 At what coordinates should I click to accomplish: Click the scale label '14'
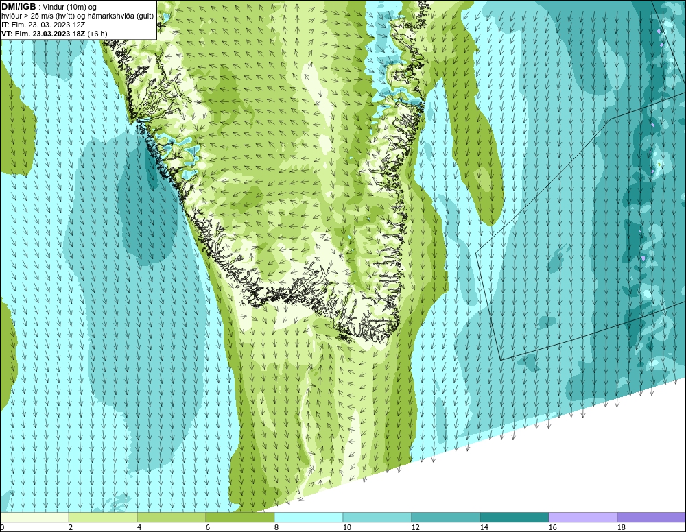484,527
